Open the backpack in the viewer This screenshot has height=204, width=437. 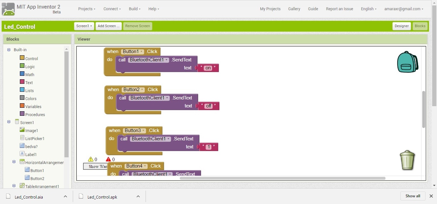click(408, 62)
